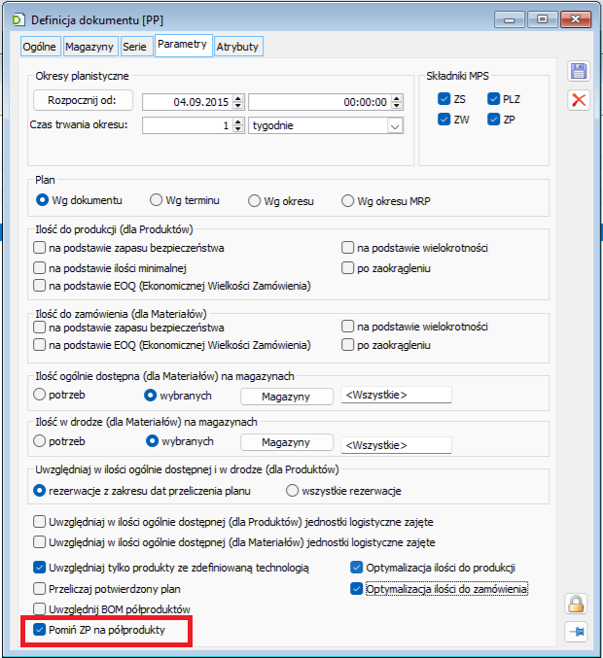Uncheck the PLZ MPS component
The image size is (603, 658).
493,99
